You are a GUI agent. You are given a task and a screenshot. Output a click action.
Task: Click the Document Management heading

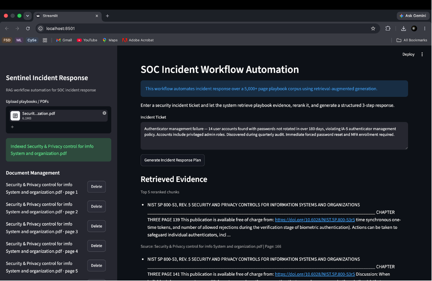tap(33, 173)
